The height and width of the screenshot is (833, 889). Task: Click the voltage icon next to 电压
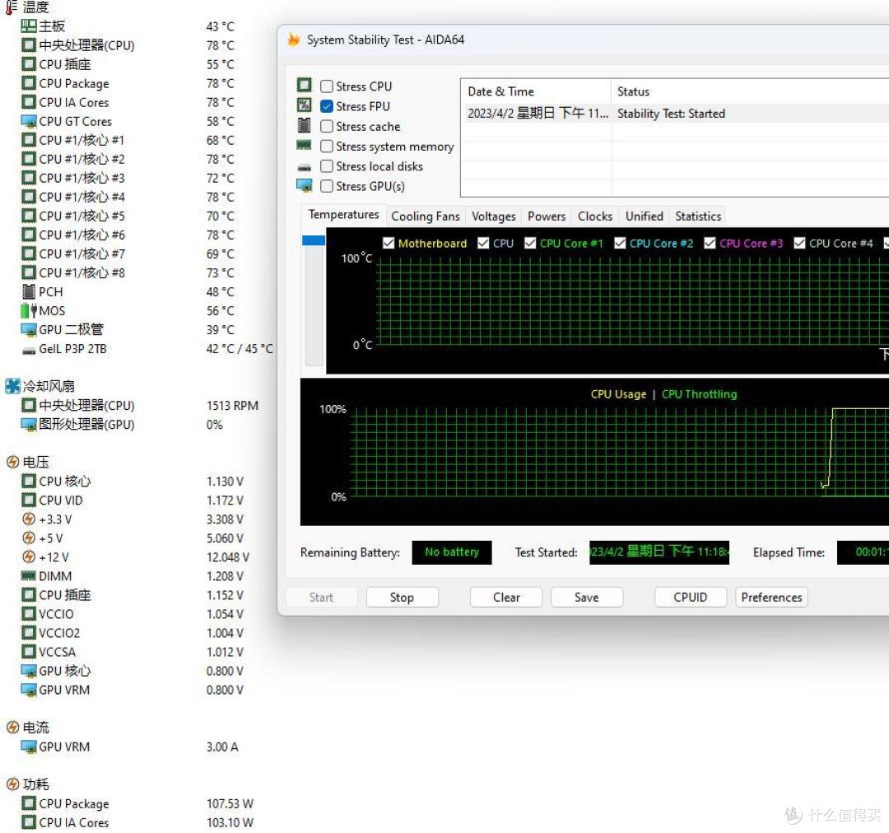[x=12, y=462]
